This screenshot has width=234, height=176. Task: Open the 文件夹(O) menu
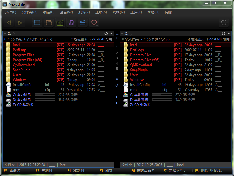[x=30, y=12]
